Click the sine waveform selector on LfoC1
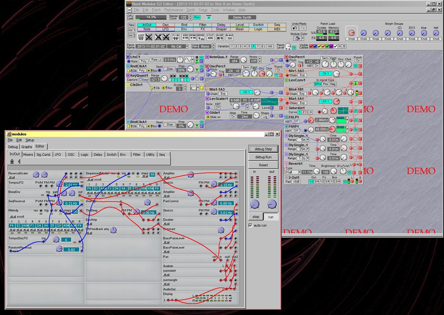The width and height of the screenshot is (444, 315). [188, 60]
